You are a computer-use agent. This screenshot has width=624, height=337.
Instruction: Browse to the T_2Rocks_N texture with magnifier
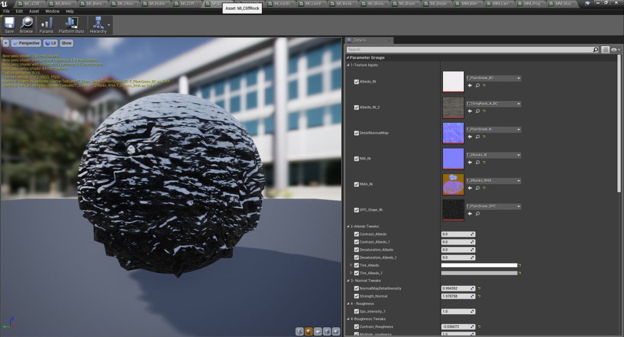click(x=477, y=162)
